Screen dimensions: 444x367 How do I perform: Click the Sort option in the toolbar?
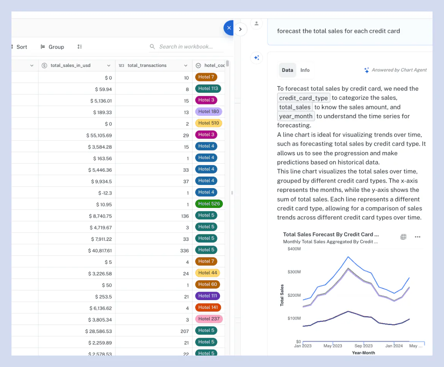19,47
